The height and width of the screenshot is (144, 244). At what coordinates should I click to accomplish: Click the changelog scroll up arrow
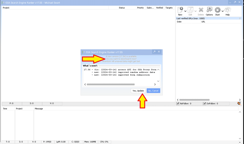pyautogui.click(x=158, y=70)
